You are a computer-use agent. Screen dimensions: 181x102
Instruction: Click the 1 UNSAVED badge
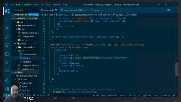[x=33, y=15]
